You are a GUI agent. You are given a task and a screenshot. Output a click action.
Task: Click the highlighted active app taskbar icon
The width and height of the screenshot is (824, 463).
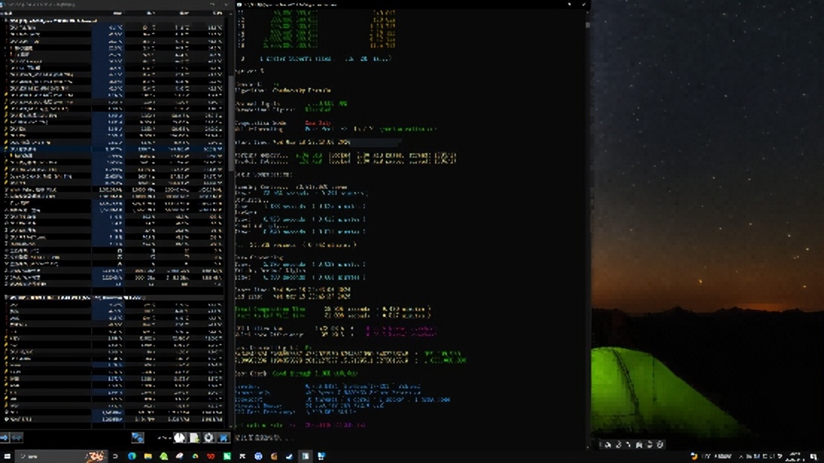(x=305, y=456)
